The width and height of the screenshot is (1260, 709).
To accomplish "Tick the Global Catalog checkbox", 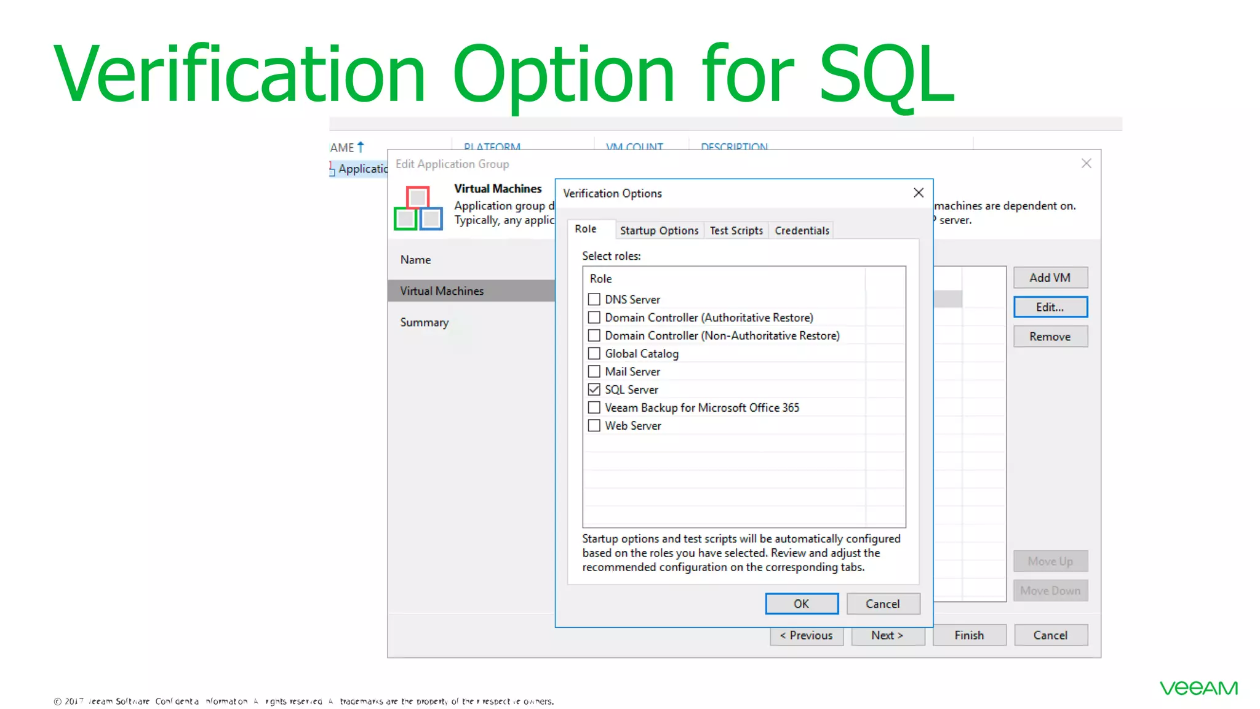I will 594,353.
